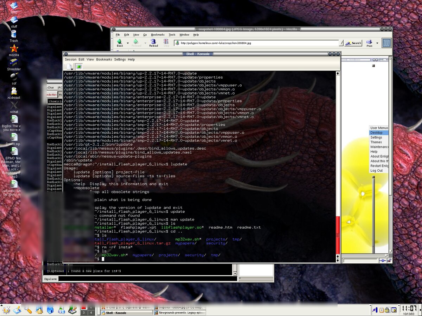Click the lock screen icon in the tray

click(387, 310)
